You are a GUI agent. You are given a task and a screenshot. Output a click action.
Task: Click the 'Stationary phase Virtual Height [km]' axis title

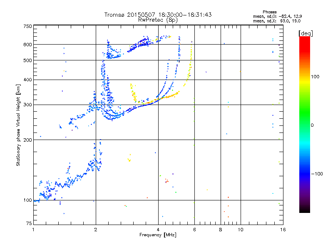(x=18, y=125)
